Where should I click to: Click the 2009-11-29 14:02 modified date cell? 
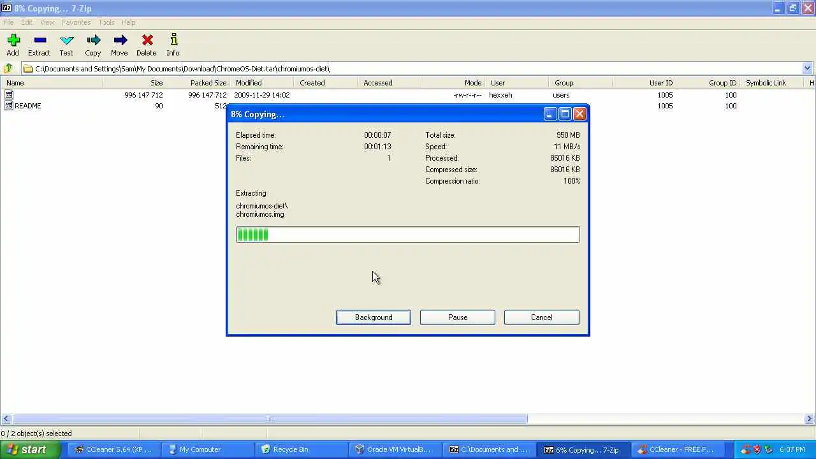click(x=261, y=95)
